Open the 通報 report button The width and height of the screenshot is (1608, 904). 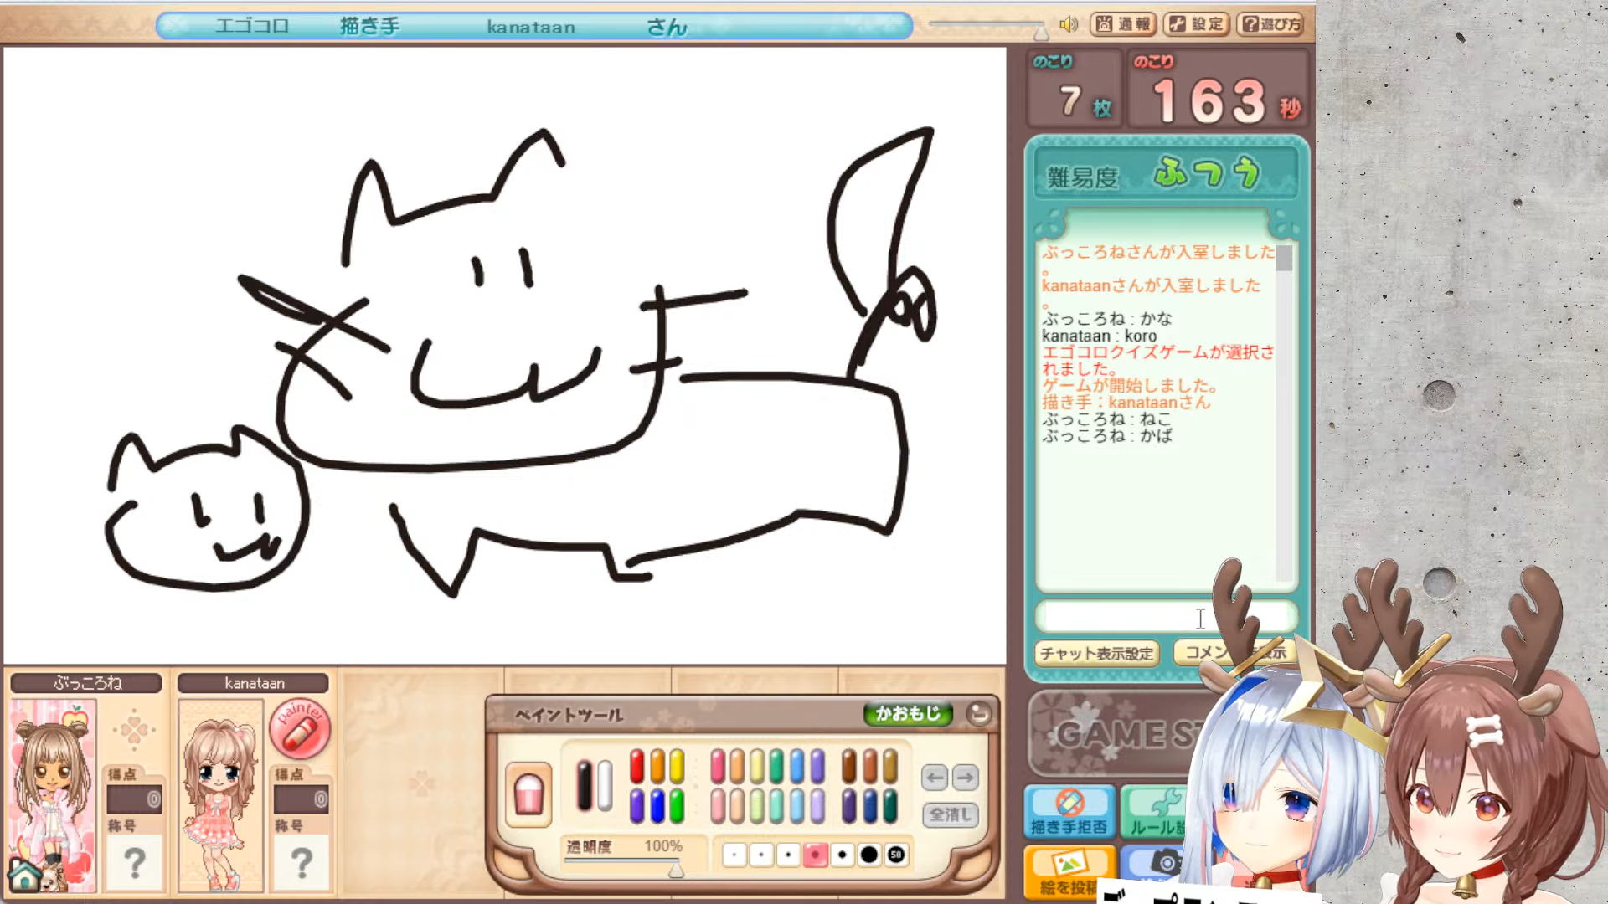click(1123, 24)
